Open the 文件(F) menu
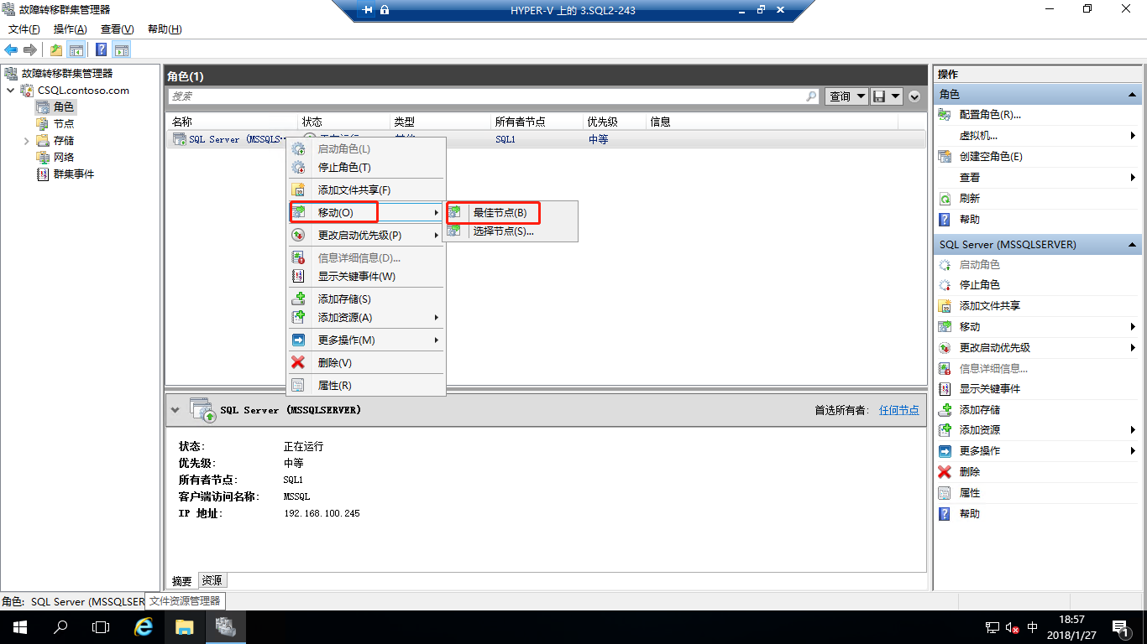Image resolution: width=1147 pixels, height=644 pixels. 24,29
